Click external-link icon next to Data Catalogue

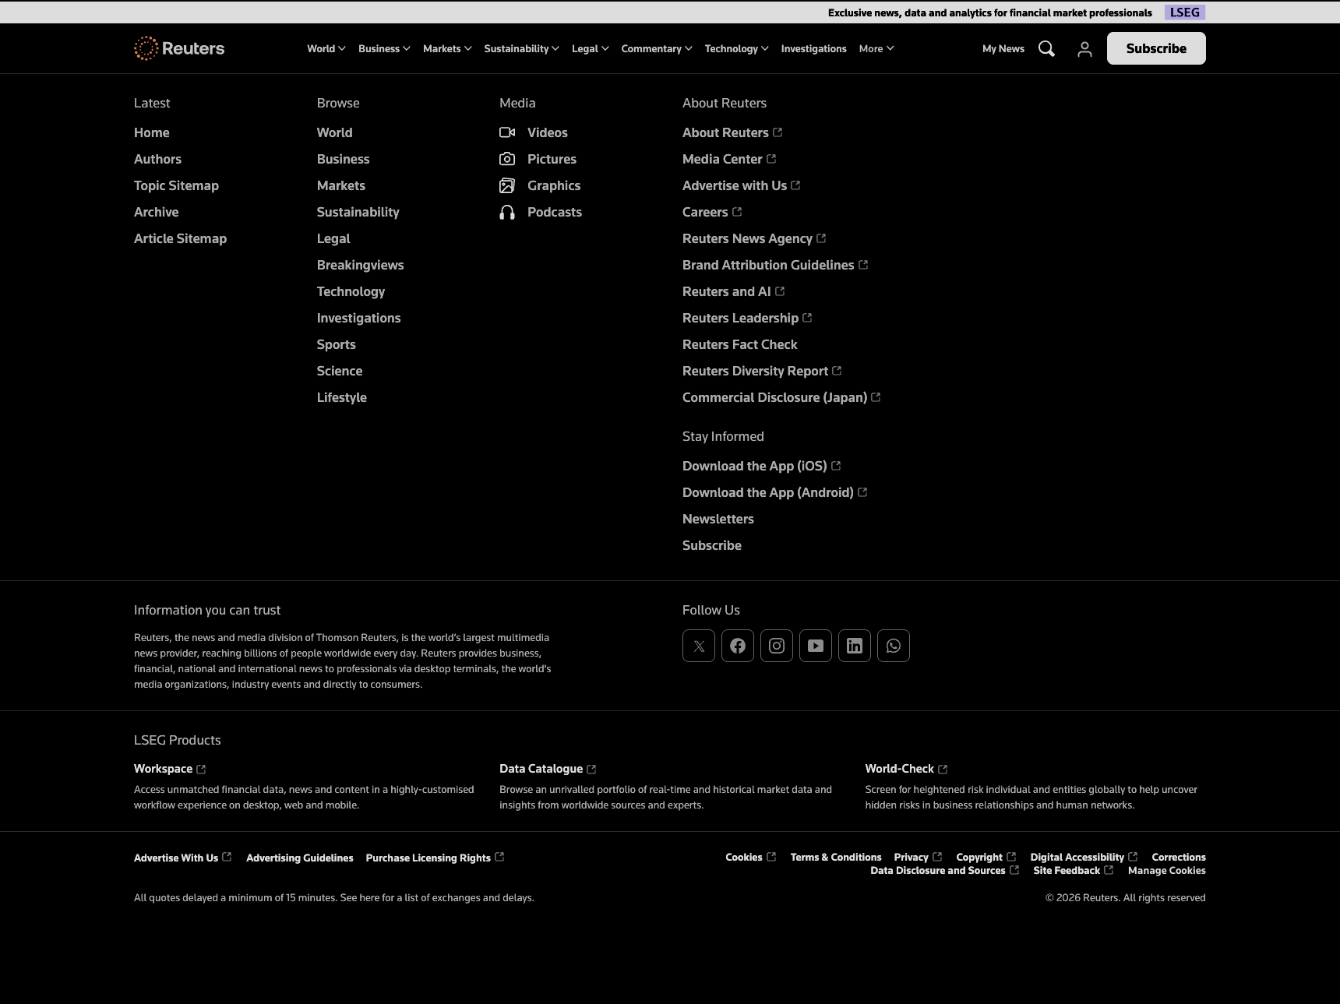pos(591,770)
